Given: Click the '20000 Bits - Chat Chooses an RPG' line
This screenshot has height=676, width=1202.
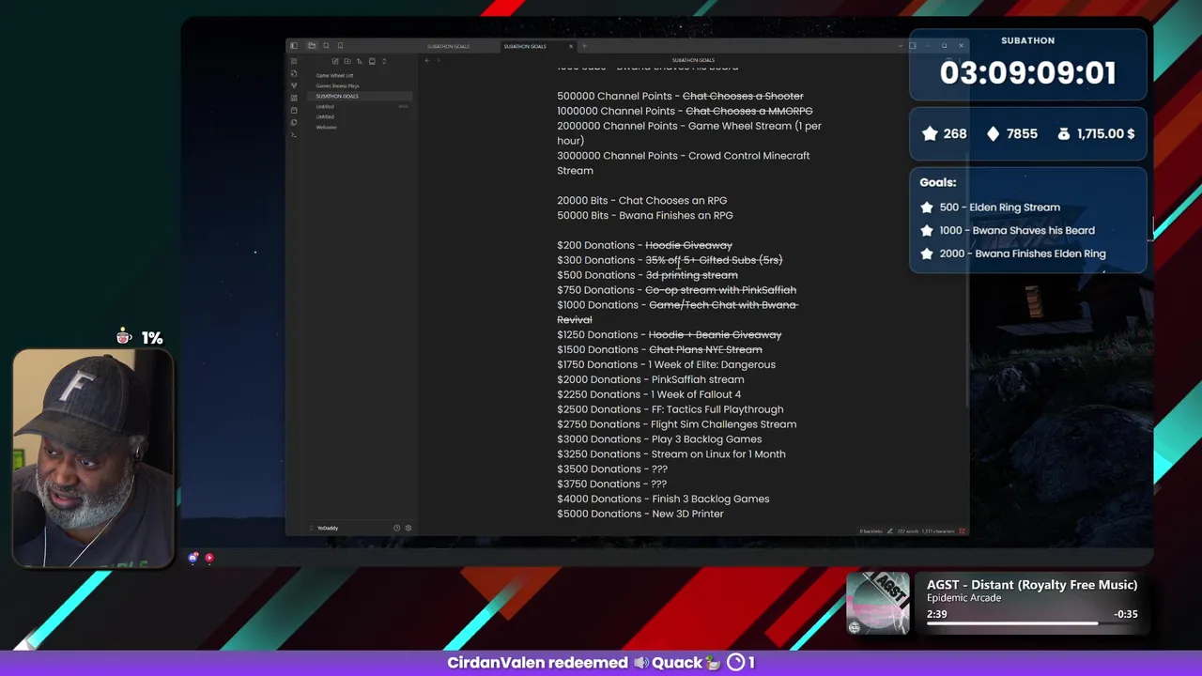Looking at the screenshot, I should tap(641, 200).
